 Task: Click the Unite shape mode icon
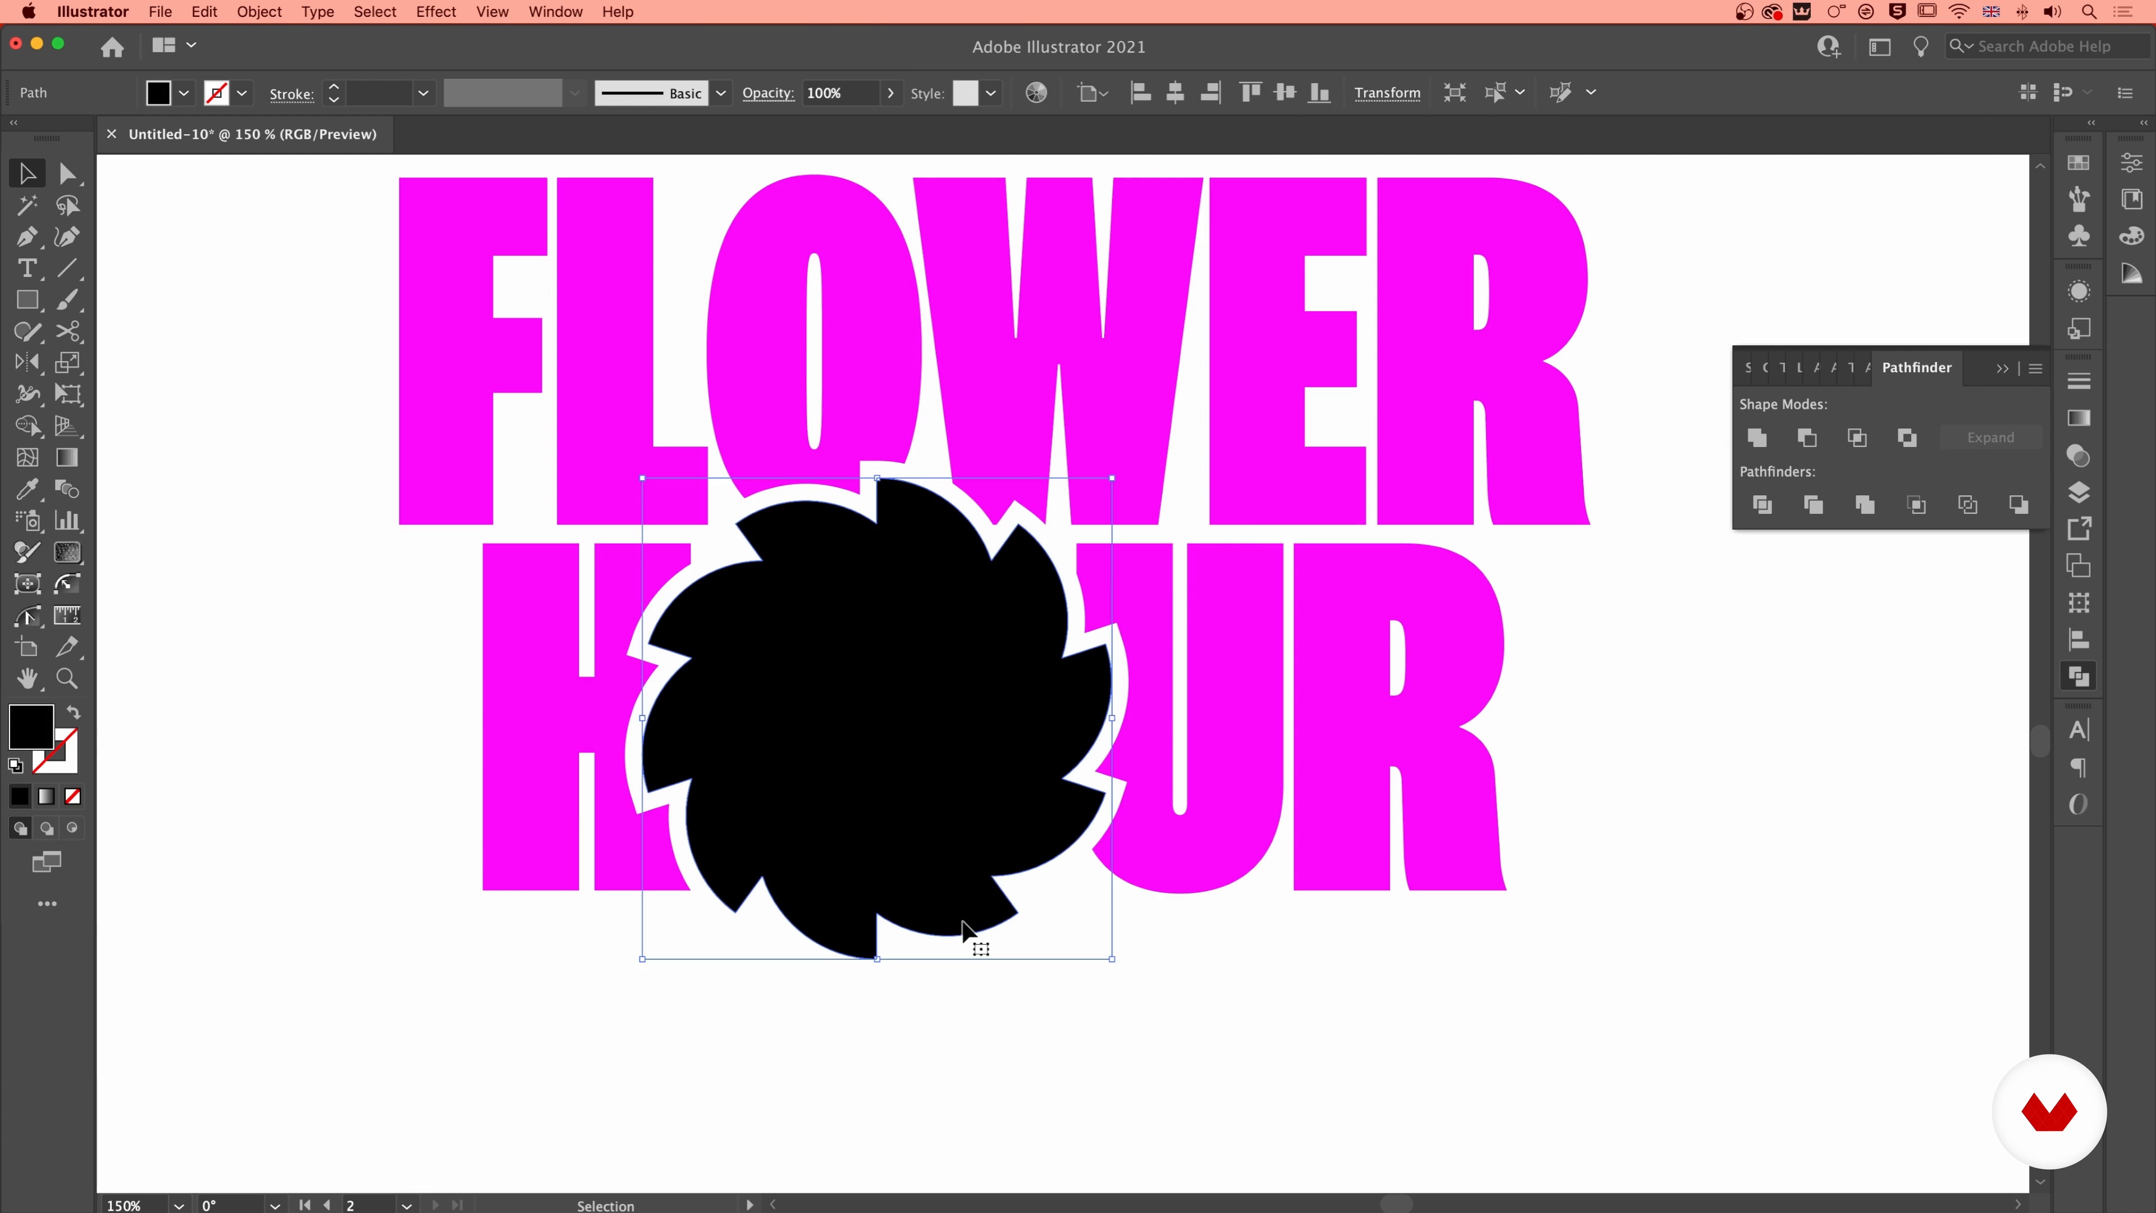1757,438
